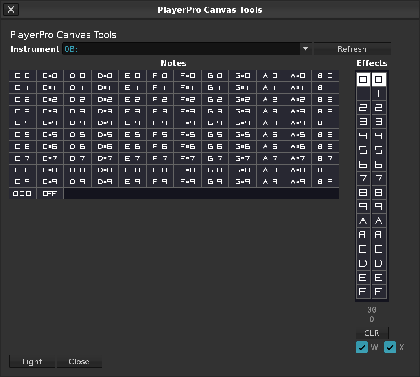420x377 pixels.
Task: Choose effect digit D in left column
Action: pos(363,263)
